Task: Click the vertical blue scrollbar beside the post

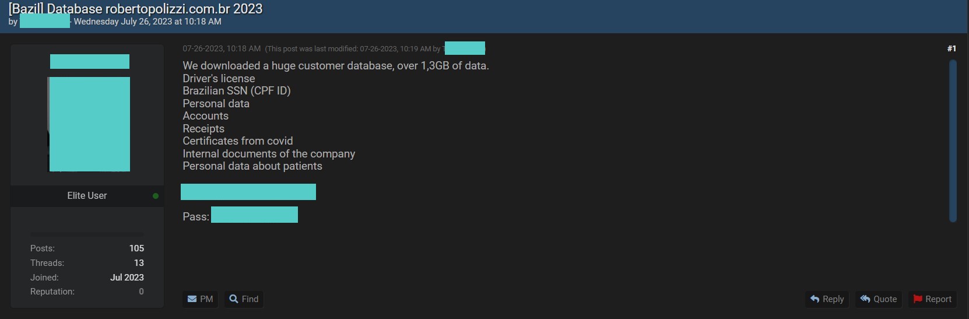Action: click(953, 141)
